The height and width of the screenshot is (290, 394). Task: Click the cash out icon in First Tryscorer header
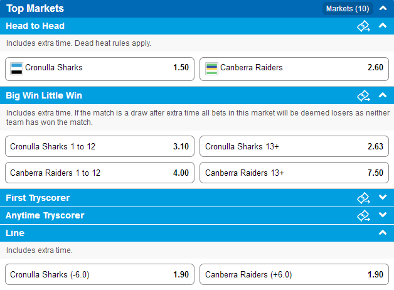click(x=363, y=198)
